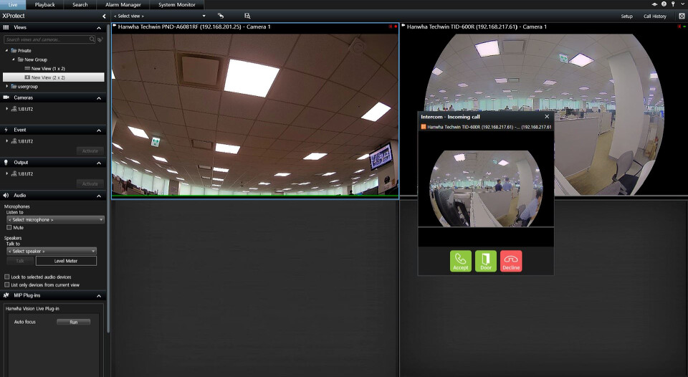Screen dimensions: 688x377
Task: Collapse the Private folder tree arrow
Action: pyautogui.click(x=6, y=50)
